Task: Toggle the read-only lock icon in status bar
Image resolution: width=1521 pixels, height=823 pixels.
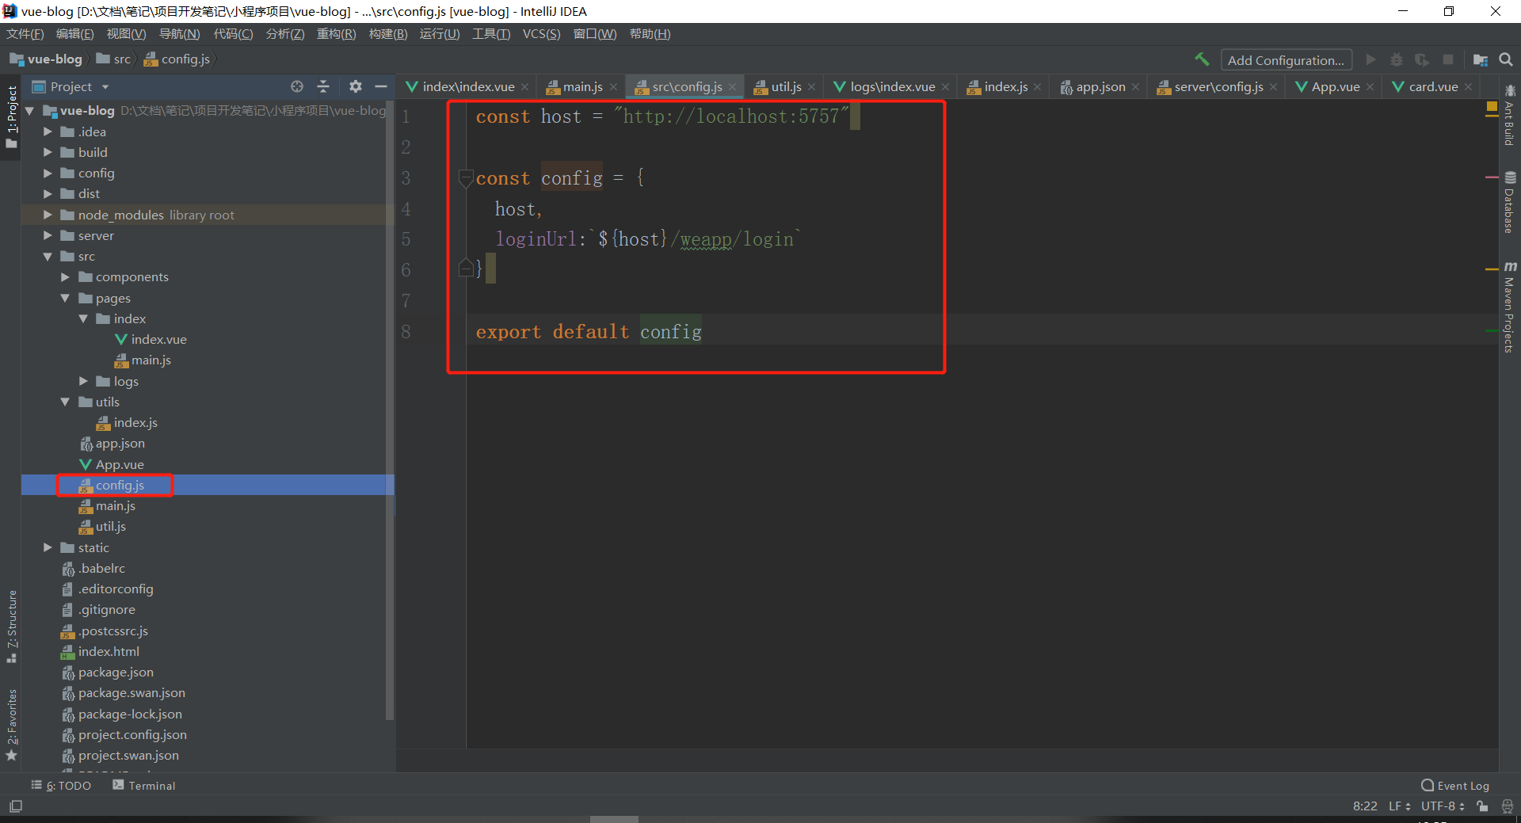Action: (1482, 806)
